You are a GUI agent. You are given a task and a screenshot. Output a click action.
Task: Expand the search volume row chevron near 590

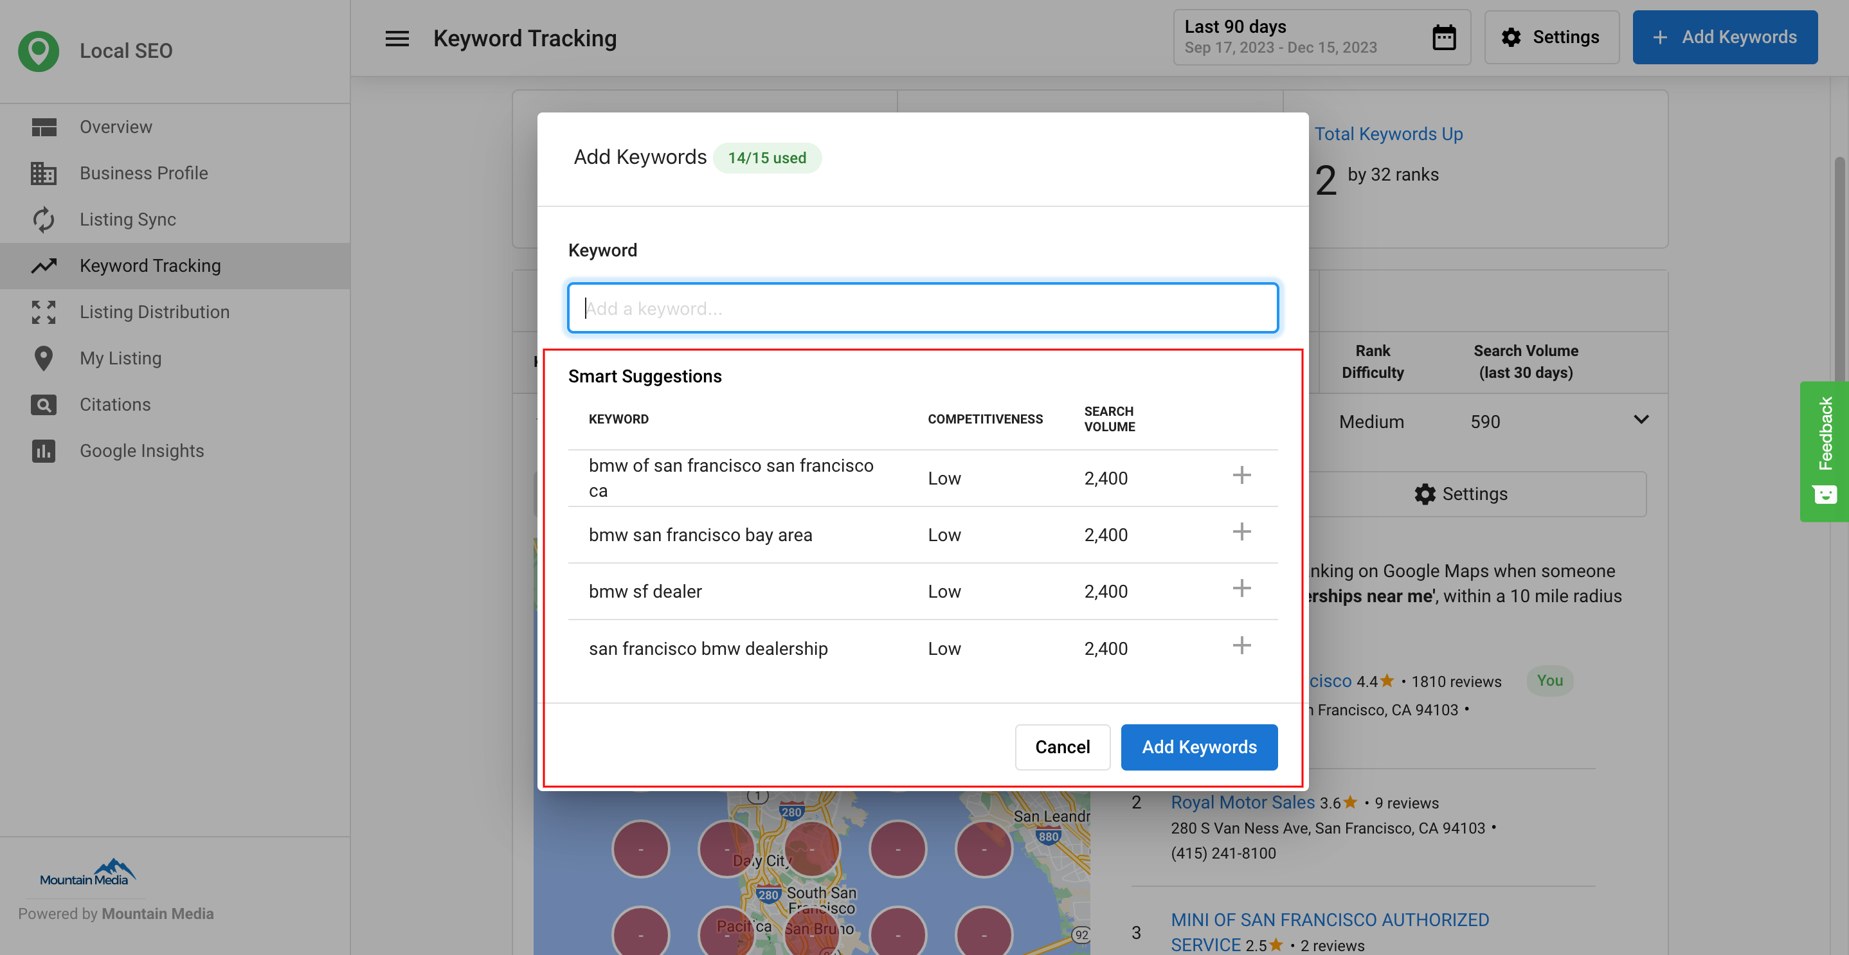(x=1641, y=420)
